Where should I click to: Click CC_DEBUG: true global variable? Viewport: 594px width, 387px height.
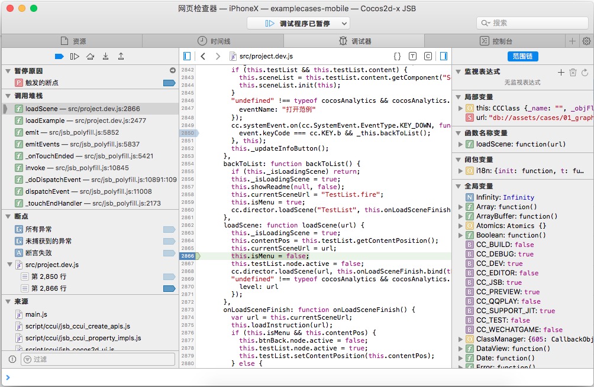click(505, 254)
